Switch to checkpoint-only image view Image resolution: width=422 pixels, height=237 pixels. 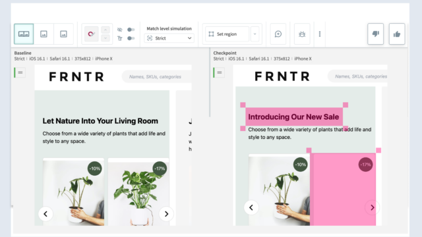[63, 34]
